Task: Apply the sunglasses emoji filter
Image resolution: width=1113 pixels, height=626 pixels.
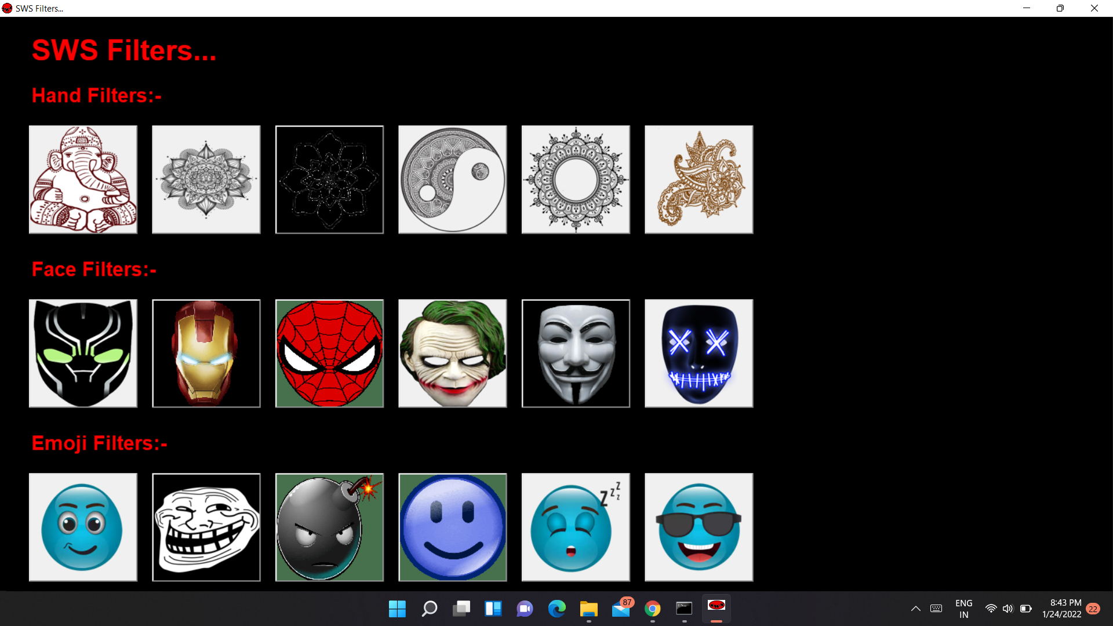Action: click(x=699, y=527)
